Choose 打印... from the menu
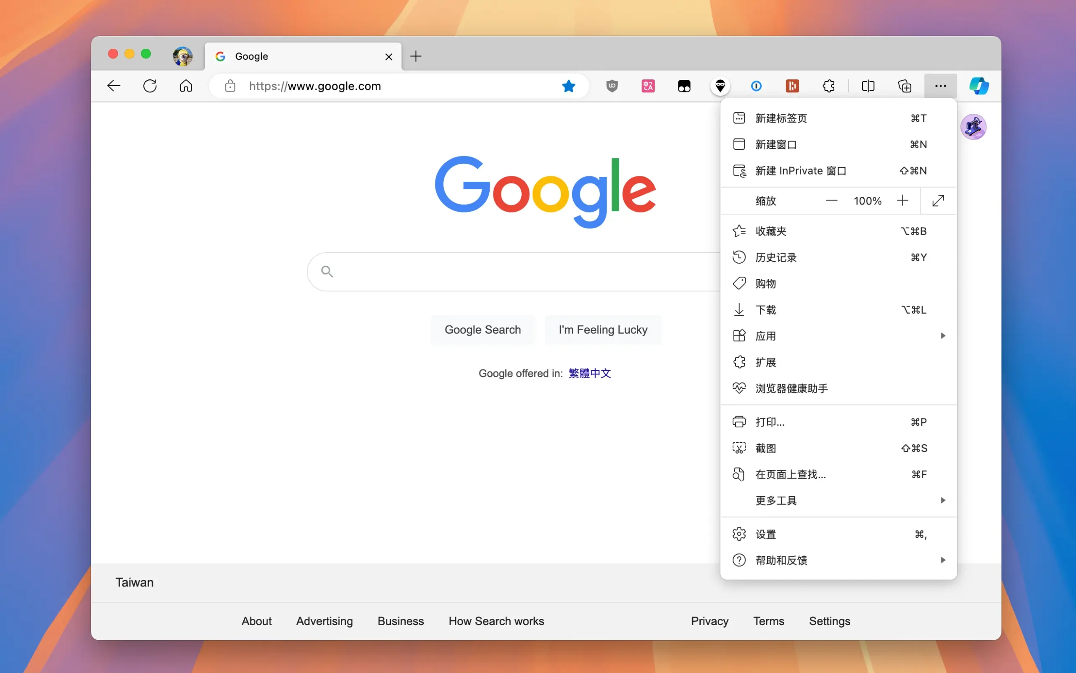Image resolution: width=1076 pixels, height=673 pixels. 839,422
